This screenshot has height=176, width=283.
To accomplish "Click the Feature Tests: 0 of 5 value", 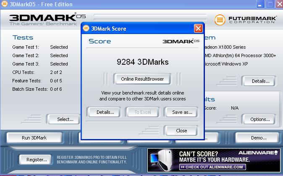I will [56, 81].
